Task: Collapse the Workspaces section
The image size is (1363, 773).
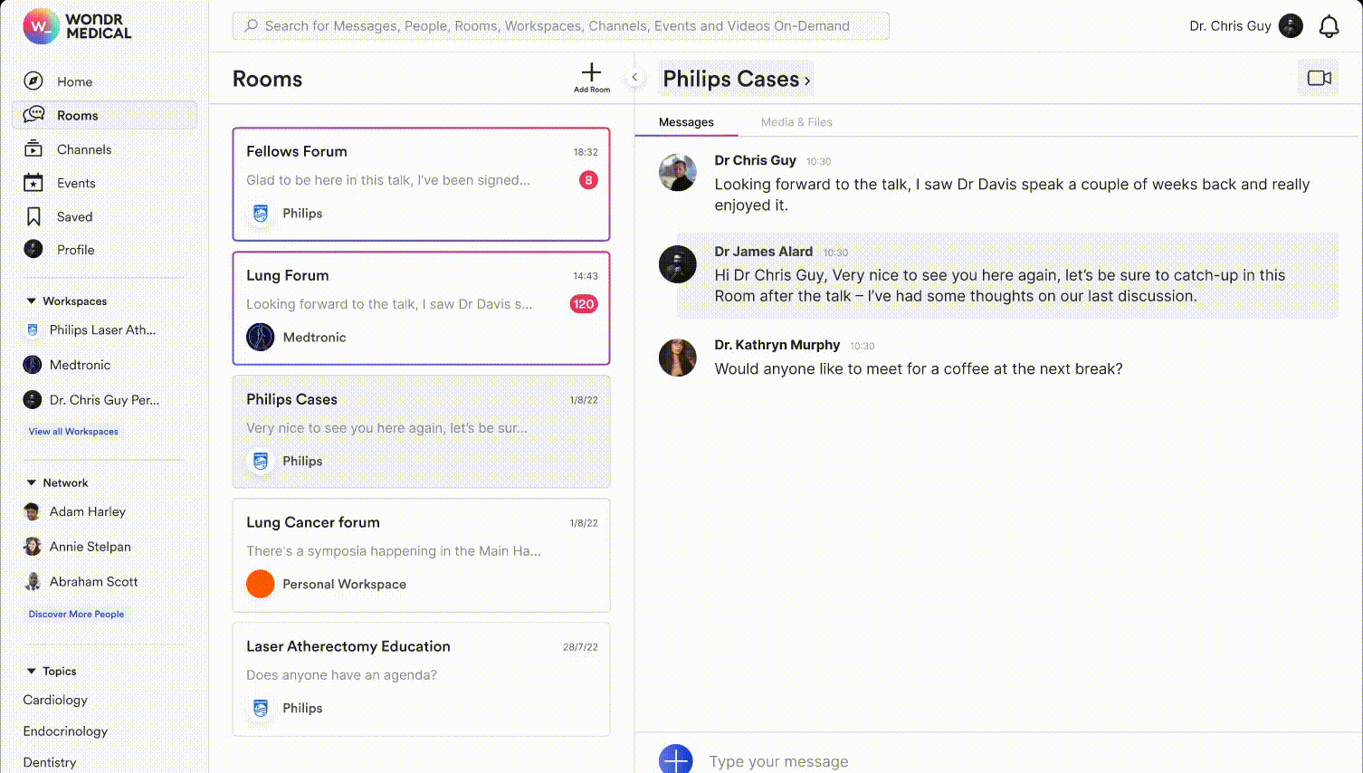Action: pyautogui.click(x=32, y=301)
